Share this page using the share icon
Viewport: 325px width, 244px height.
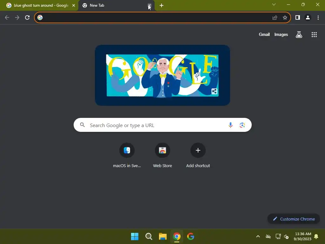pos(275,18)
